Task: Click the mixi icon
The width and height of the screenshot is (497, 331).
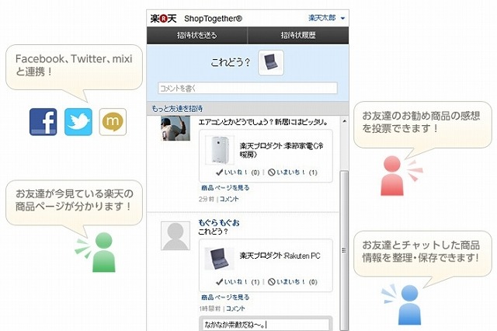Action: [113, 122]
